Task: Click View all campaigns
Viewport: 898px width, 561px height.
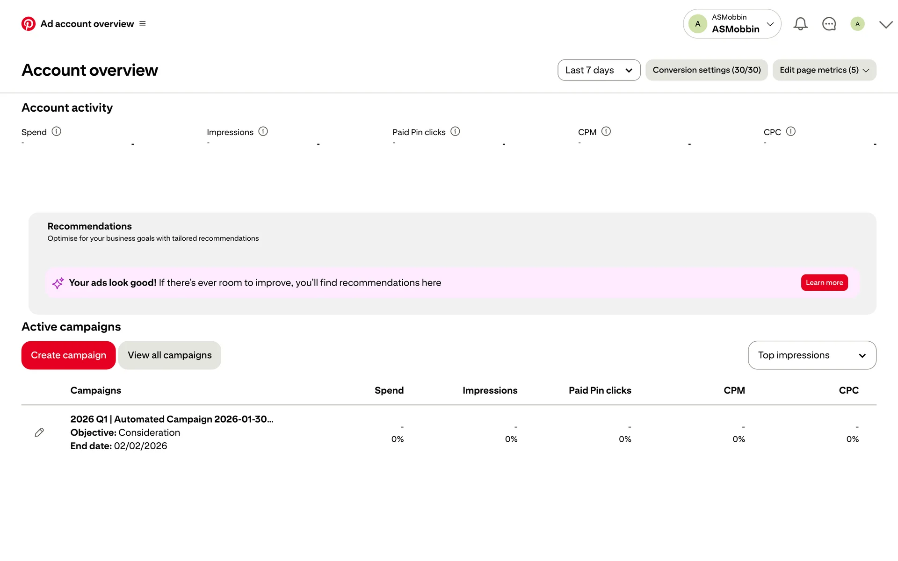Action: [x=169, y=355]
